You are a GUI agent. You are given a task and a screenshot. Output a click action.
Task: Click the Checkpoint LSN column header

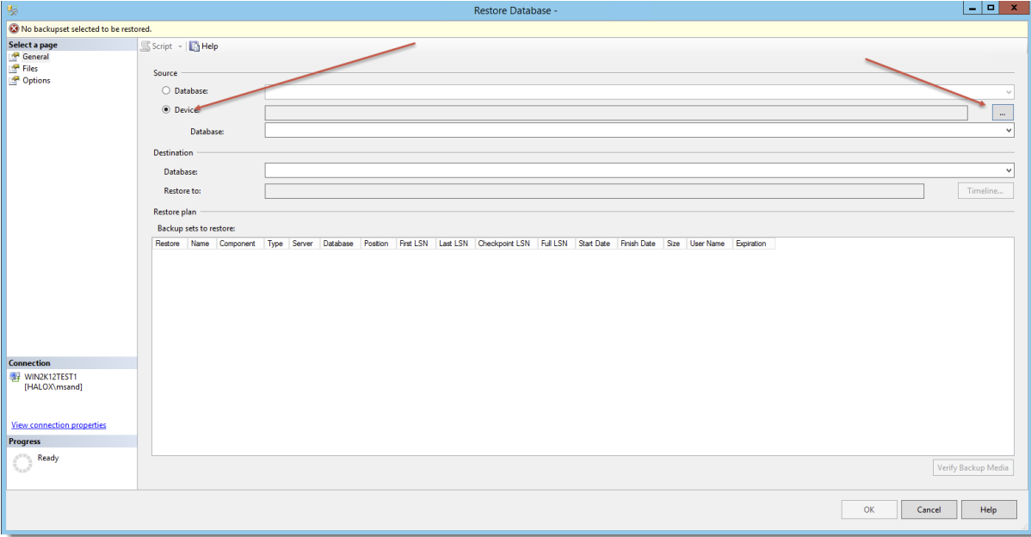click(x=506, y=244)
